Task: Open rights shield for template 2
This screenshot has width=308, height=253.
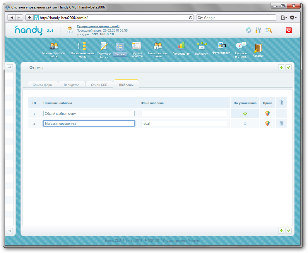Action: click(267, 124)
